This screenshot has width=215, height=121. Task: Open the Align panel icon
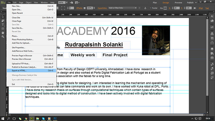point(212,38)
